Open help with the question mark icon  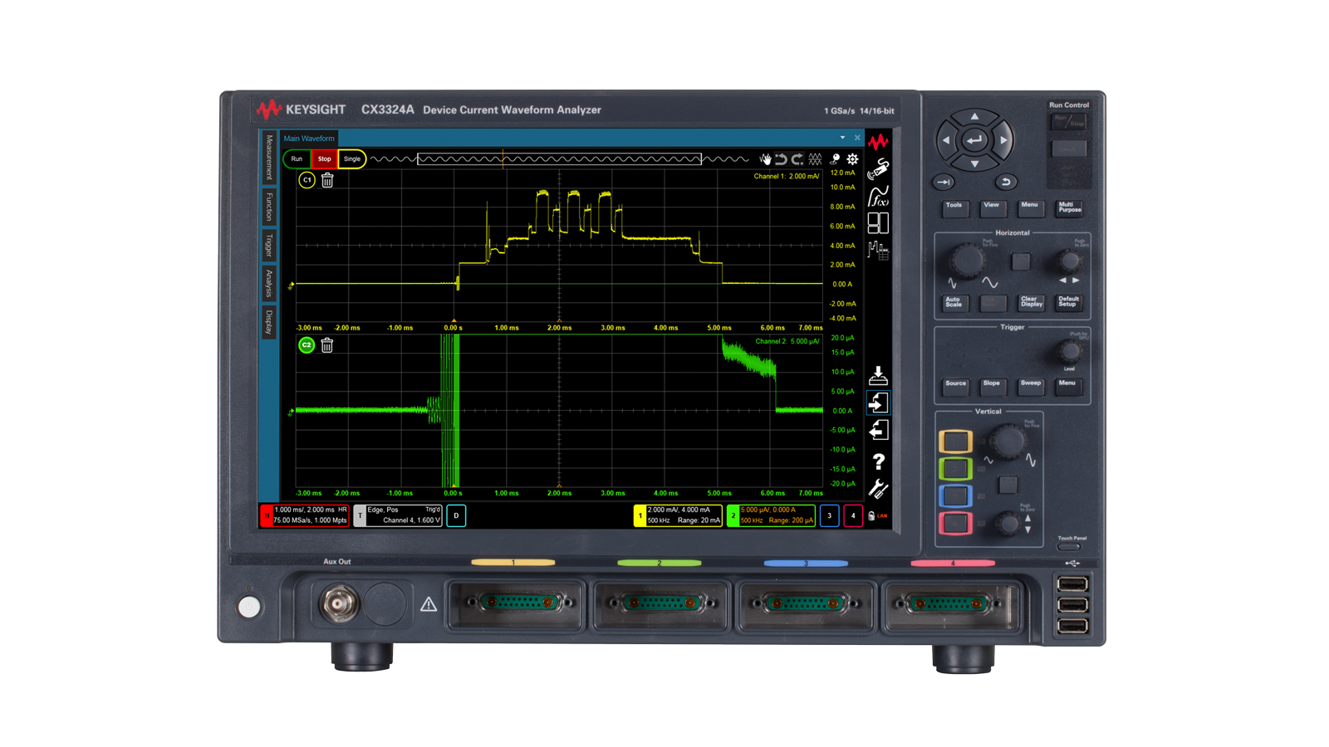point(878,461)
